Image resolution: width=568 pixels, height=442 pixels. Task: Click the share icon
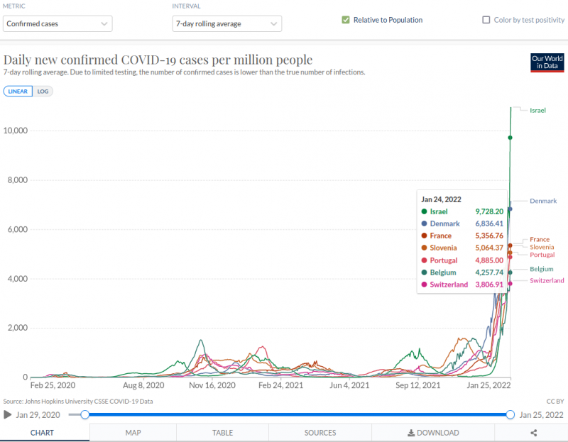click(x=533, y=433)
